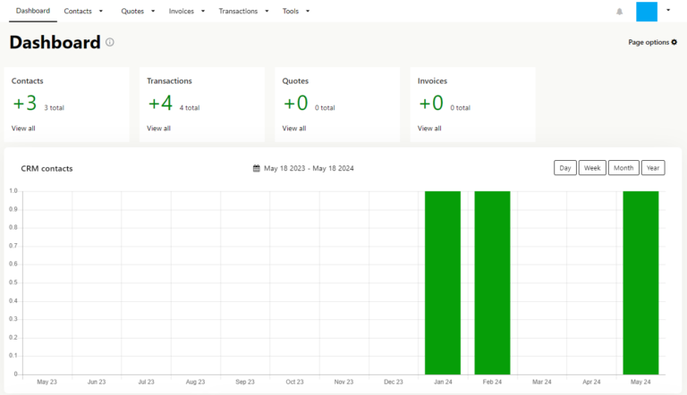The image size is (687, 395).
Task: Click the notification bell icon
Action: [x=619, y=12]
